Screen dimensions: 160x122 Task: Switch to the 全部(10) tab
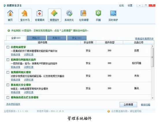tap(16, 38)
